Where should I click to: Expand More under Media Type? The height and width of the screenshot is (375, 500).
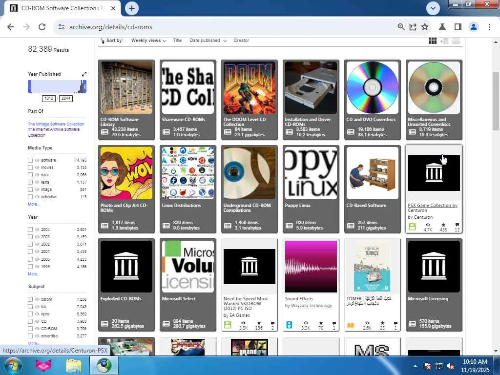coord(33,204)
